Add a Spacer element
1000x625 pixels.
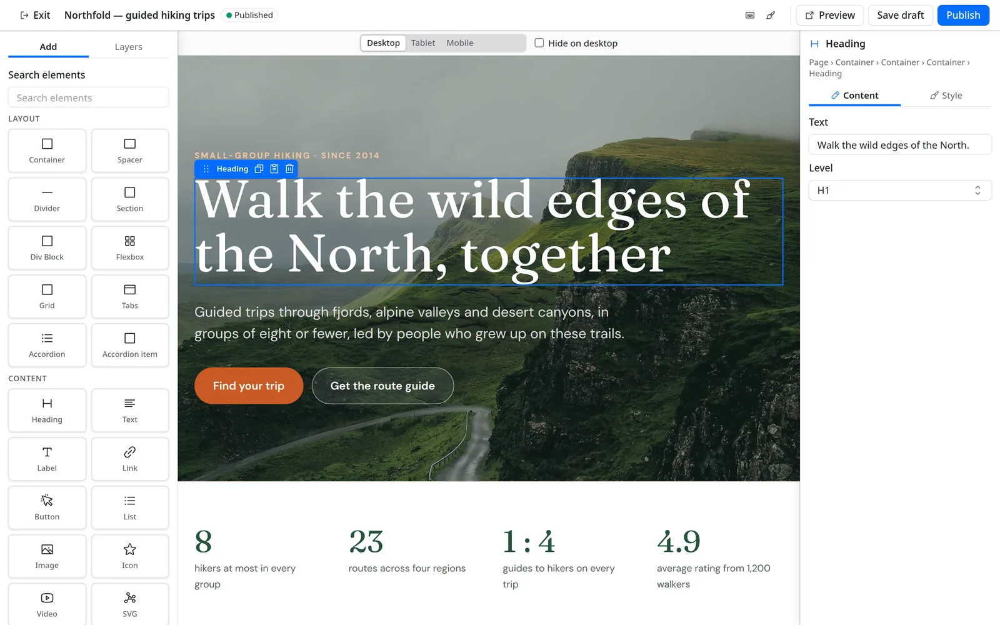pyautogui.click(x=130, y=151)
